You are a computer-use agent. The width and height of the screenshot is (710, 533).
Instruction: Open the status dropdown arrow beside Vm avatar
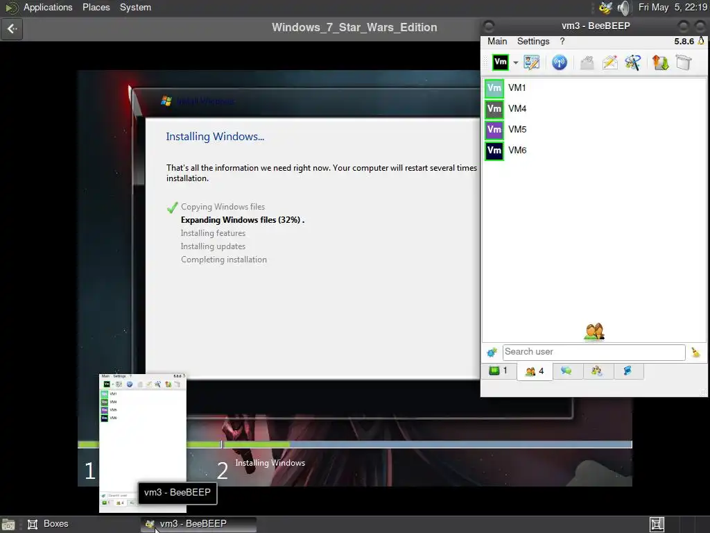pos(515,62)
